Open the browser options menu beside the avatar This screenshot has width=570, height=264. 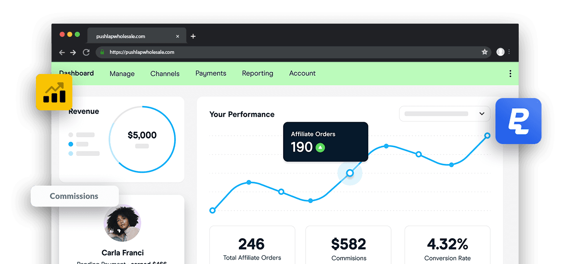point(510,52)
